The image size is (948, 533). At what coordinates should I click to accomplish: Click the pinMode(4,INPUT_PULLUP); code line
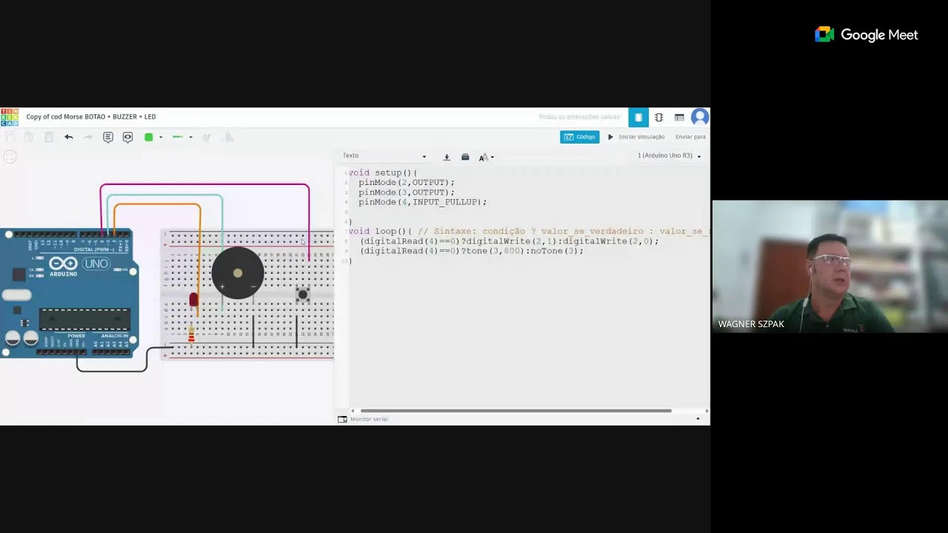point(423,201)
